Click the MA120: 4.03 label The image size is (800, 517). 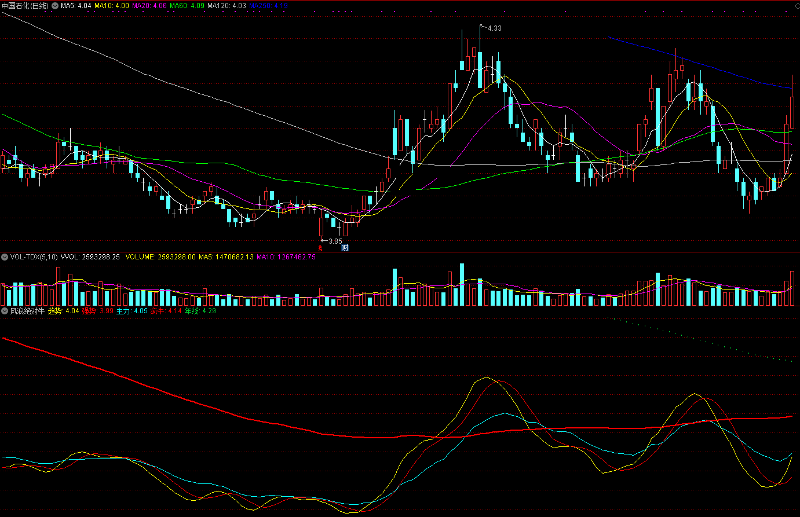coord(227,5)
